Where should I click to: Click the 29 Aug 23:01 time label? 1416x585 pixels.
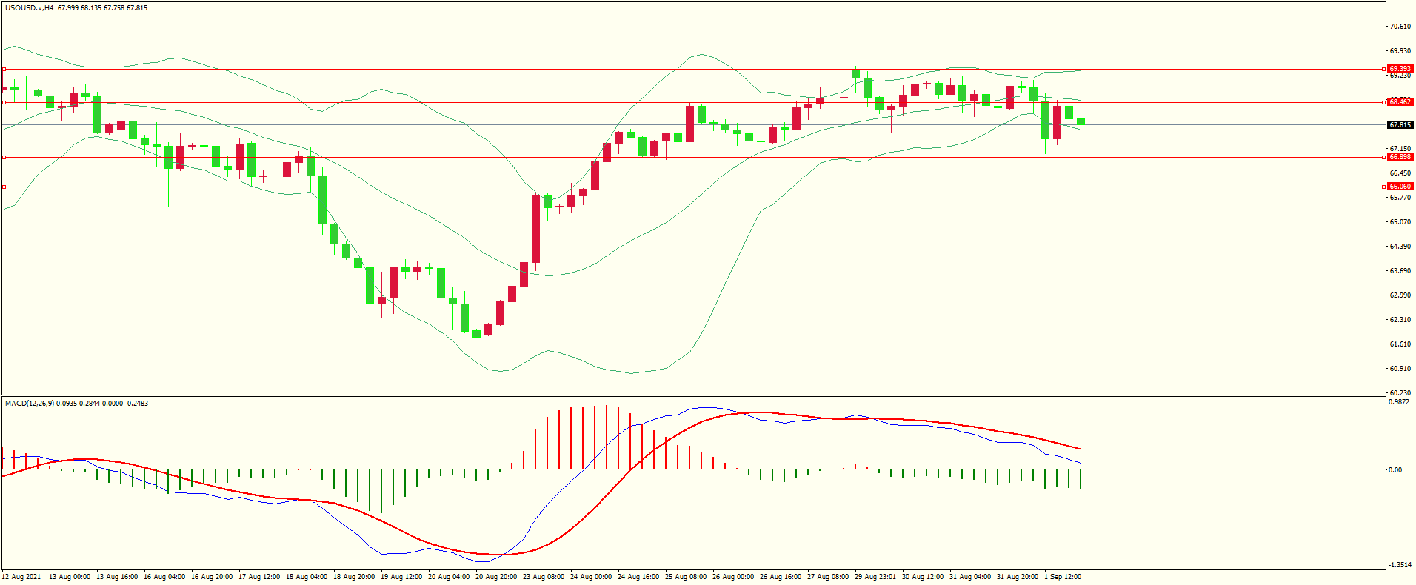click(875, 577)
